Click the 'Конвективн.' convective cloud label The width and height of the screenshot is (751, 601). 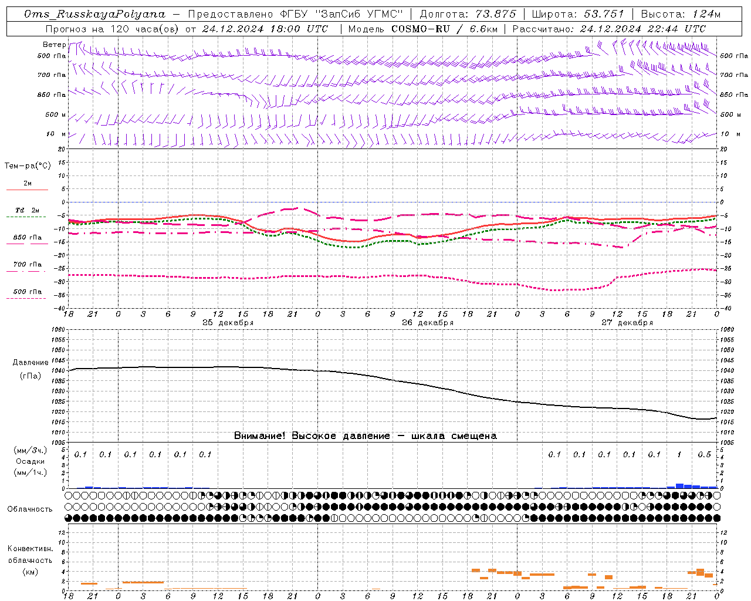point(31,549)
